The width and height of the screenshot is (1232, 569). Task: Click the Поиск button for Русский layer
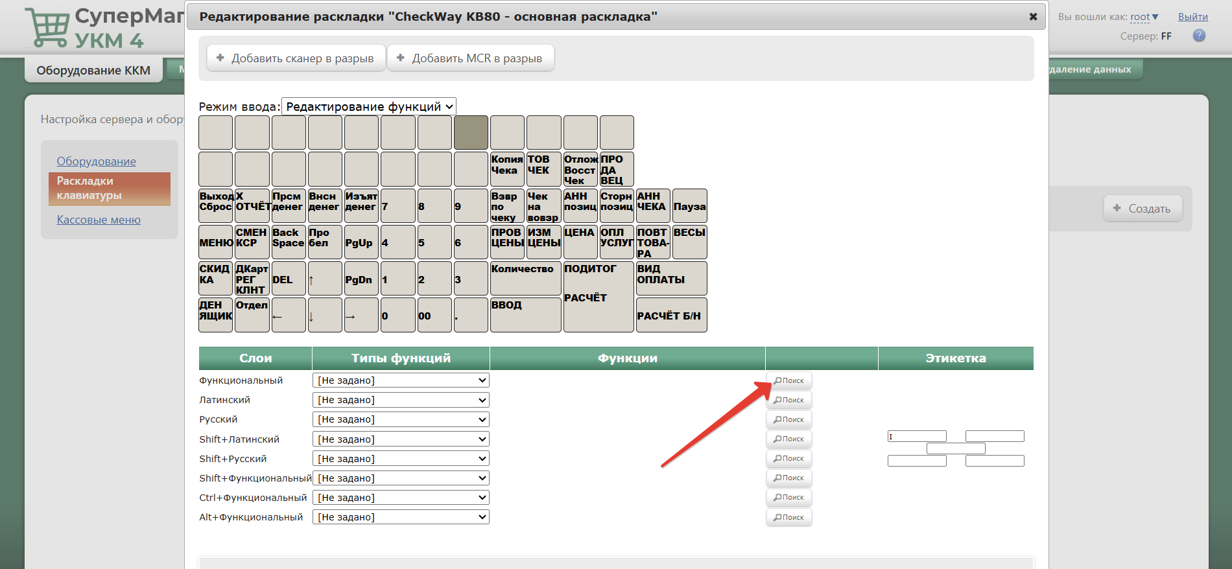click(x=788, y=419)
